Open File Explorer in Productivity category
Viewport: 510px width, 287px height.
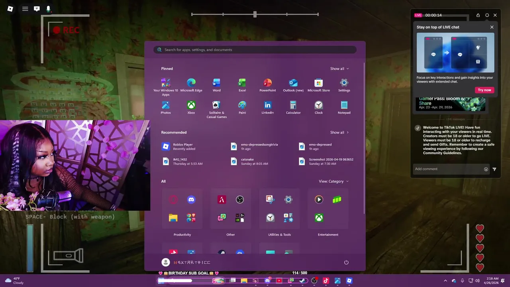pos(173,218)
